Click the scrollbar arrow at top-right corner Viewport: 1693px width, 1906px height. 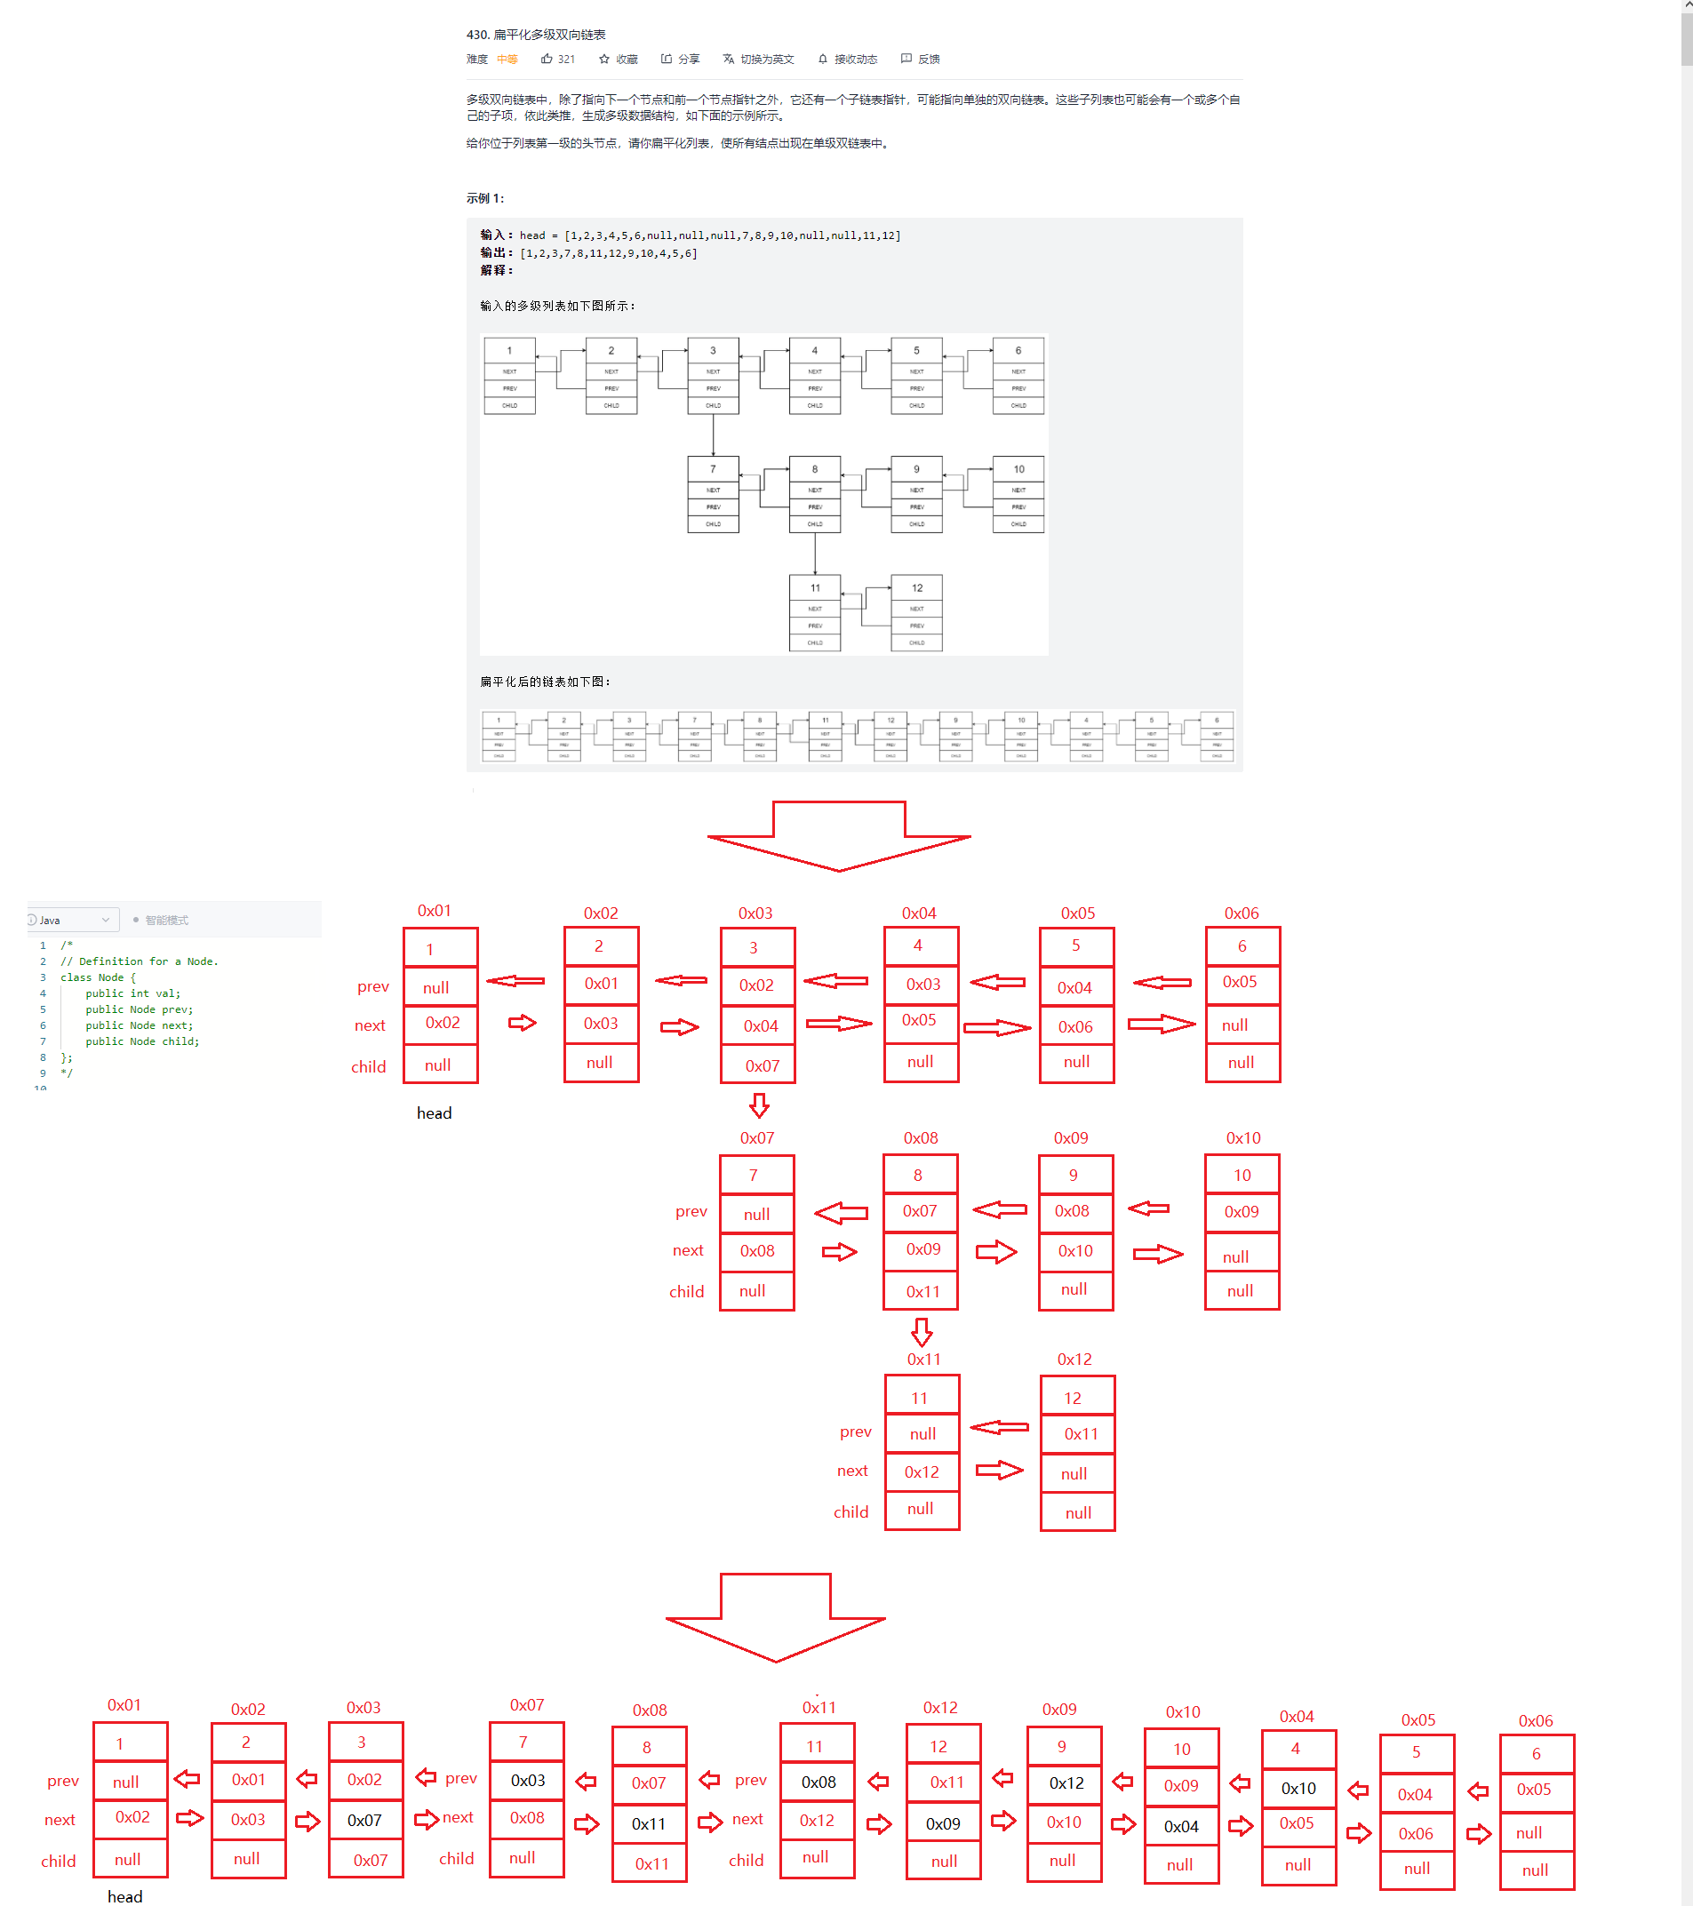point(1687,4)
